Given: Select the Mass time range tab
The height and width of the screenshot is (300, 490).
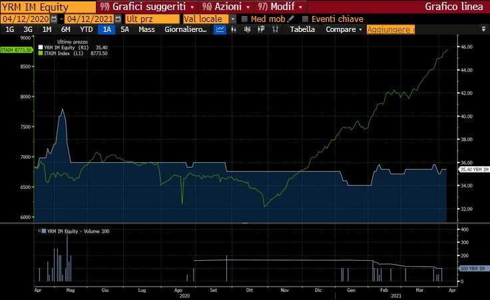Looking at the screenshot, I should (146, 29).
